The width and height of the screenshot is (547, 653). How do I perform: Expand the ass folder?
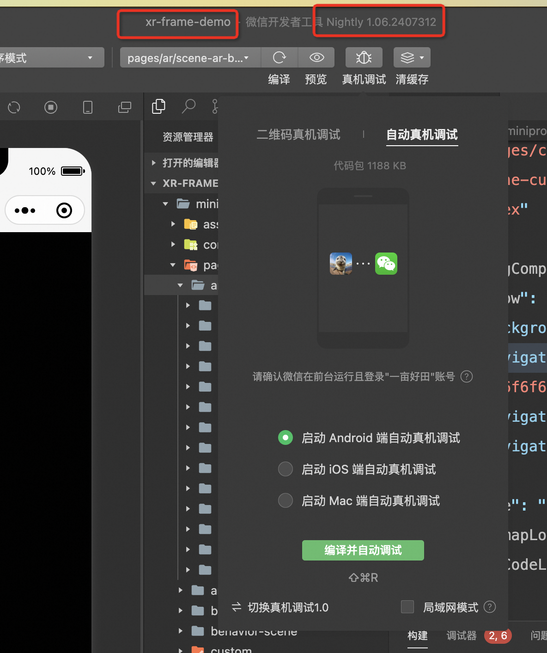pyautogui.click(x=173, y=224)
